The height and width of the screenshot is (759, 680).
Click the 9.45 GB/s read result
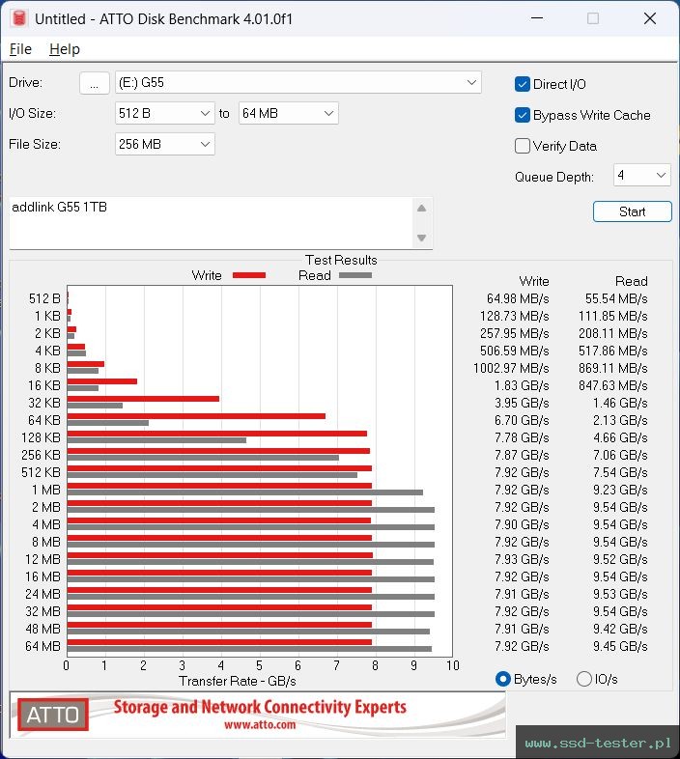pos(620,646)
